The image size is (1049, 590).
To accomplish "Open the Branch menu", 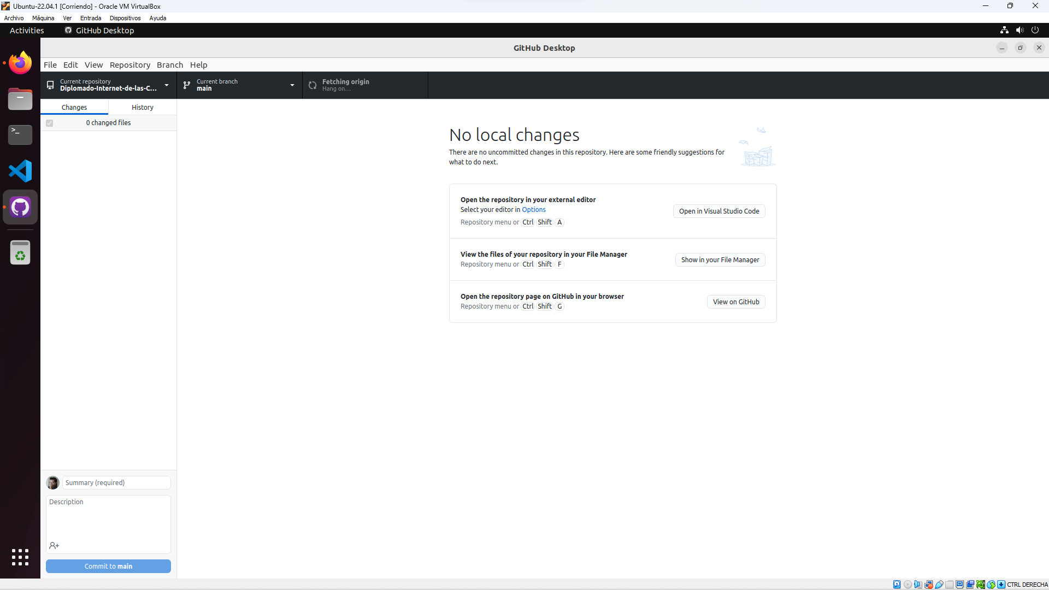I will tap(169, 64).
